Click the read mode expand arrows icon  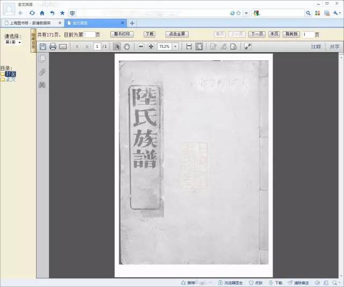click(248, 47)
